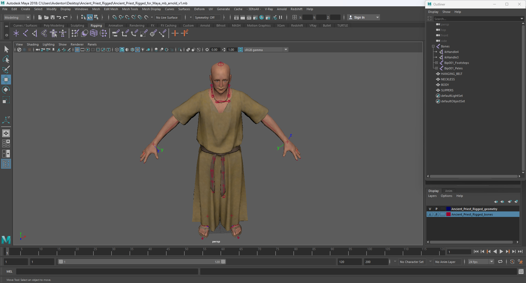Open the sRGB gamma dropdown
This screenshot has width=526, height=283.
[x=266, y=50]
